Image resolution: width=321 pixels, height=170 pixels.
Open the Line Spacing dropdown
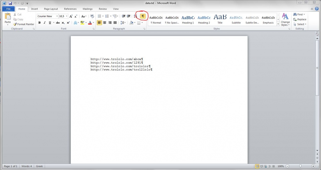pyautogui.click(x=123, y=23)
